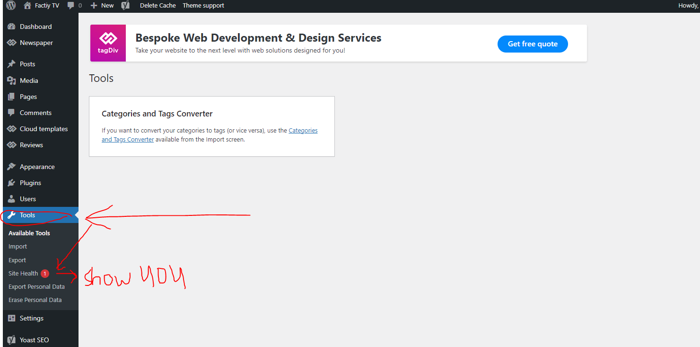This screenshot has height=347, width=700.
Task: Click the Site Health notification badge
Action: 45,273
